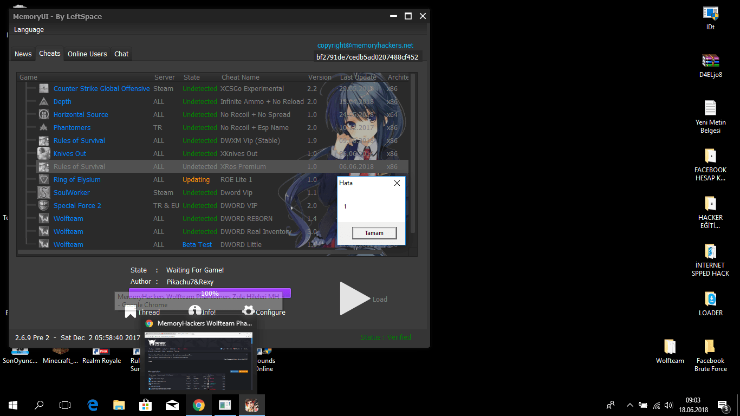Click the XRos Premium cheat name
The width and height of the screenshot is (740, 416).
point(243,167)
